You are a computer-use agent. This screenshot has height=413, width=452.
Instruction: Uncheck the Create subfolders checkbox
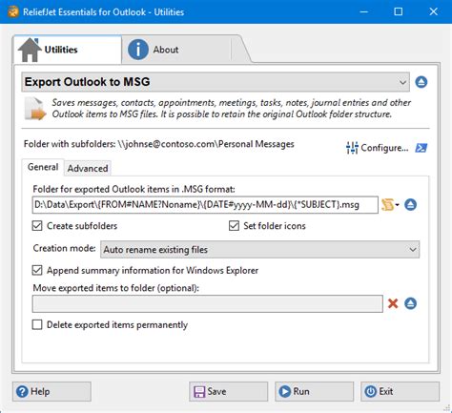pos(37,226)
